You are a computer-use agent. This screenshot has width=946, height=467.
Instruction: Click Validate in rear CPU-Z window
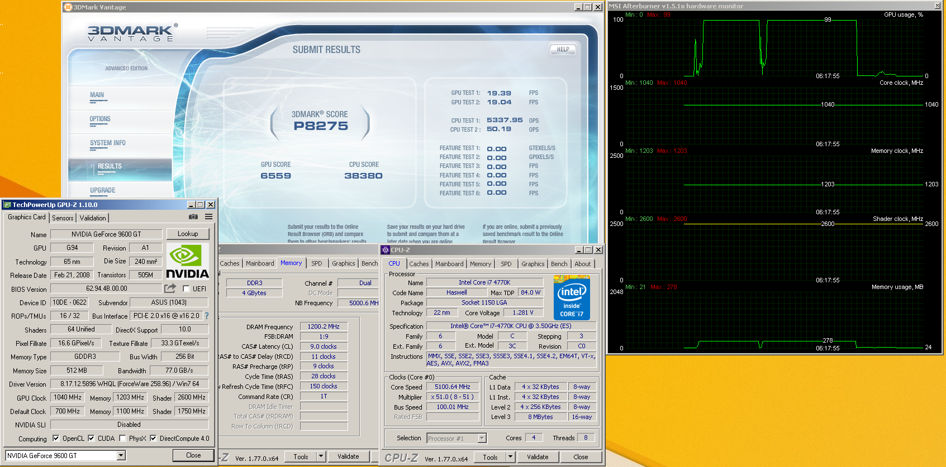348,456
